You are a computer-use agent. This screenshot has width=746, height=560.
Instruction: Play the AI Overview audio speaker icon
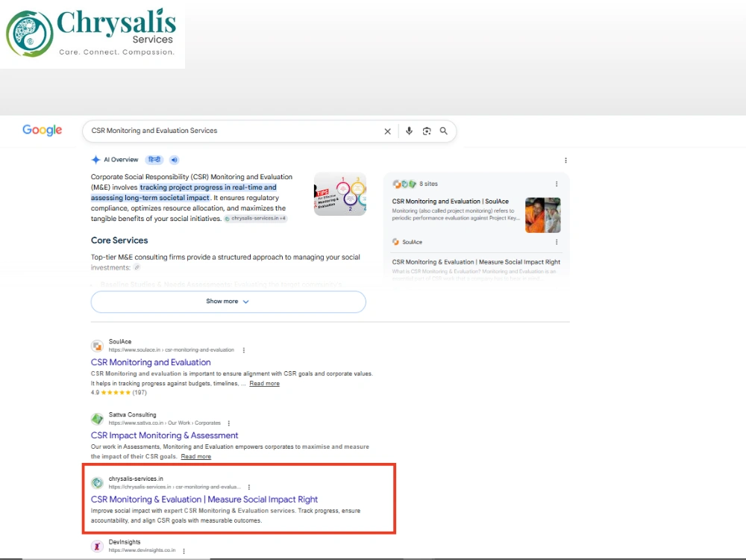(175, 160)
